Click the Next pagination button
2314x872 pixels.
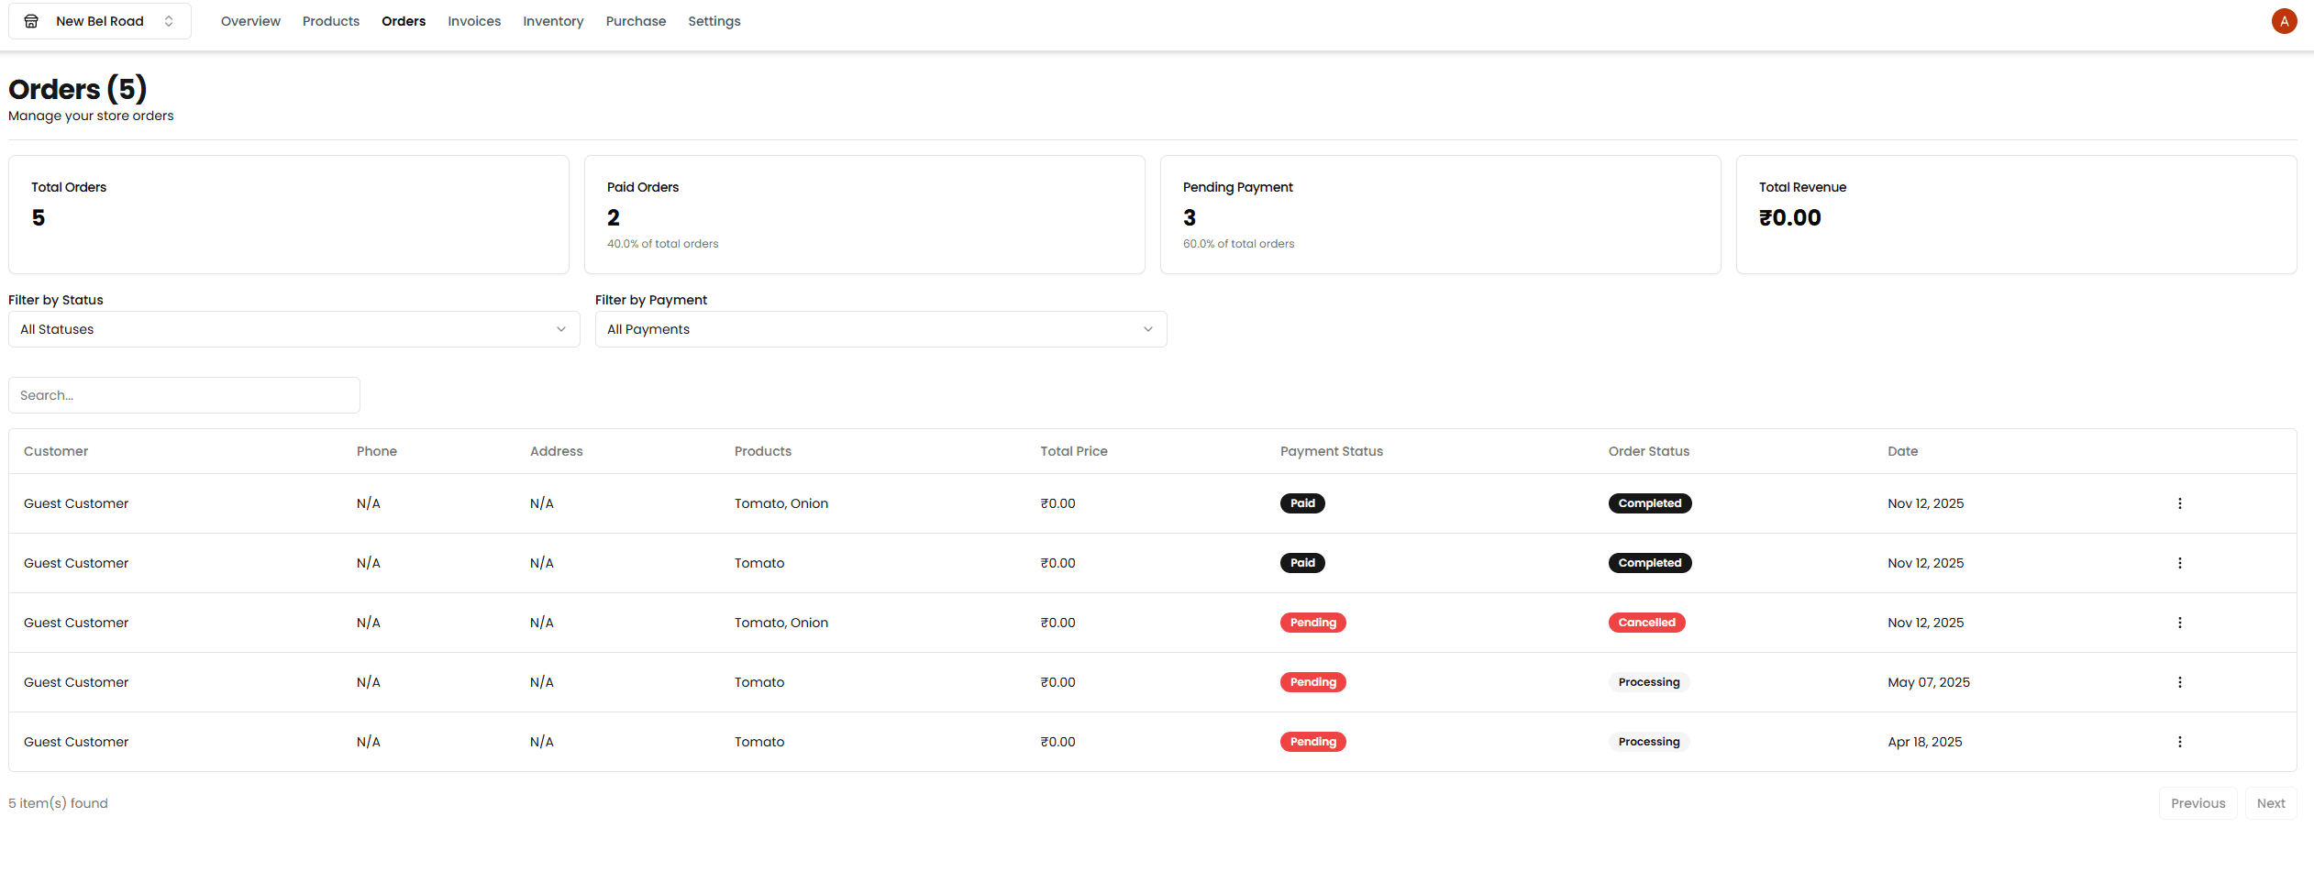[x=2271, y=803]
